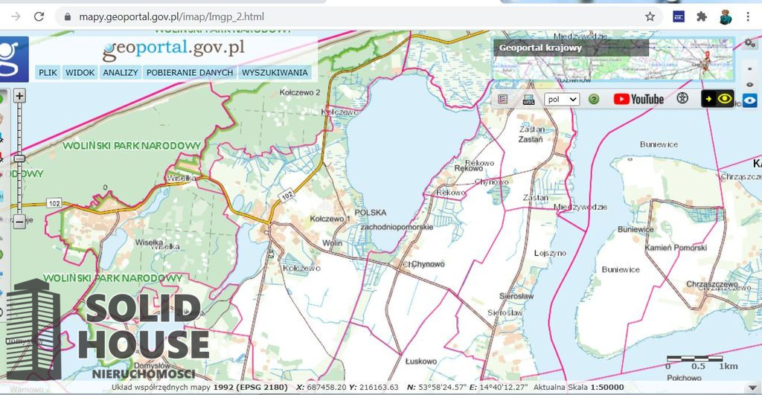Open the accessibility figure icon
This screenshot has width=762, height=395.
682,98
